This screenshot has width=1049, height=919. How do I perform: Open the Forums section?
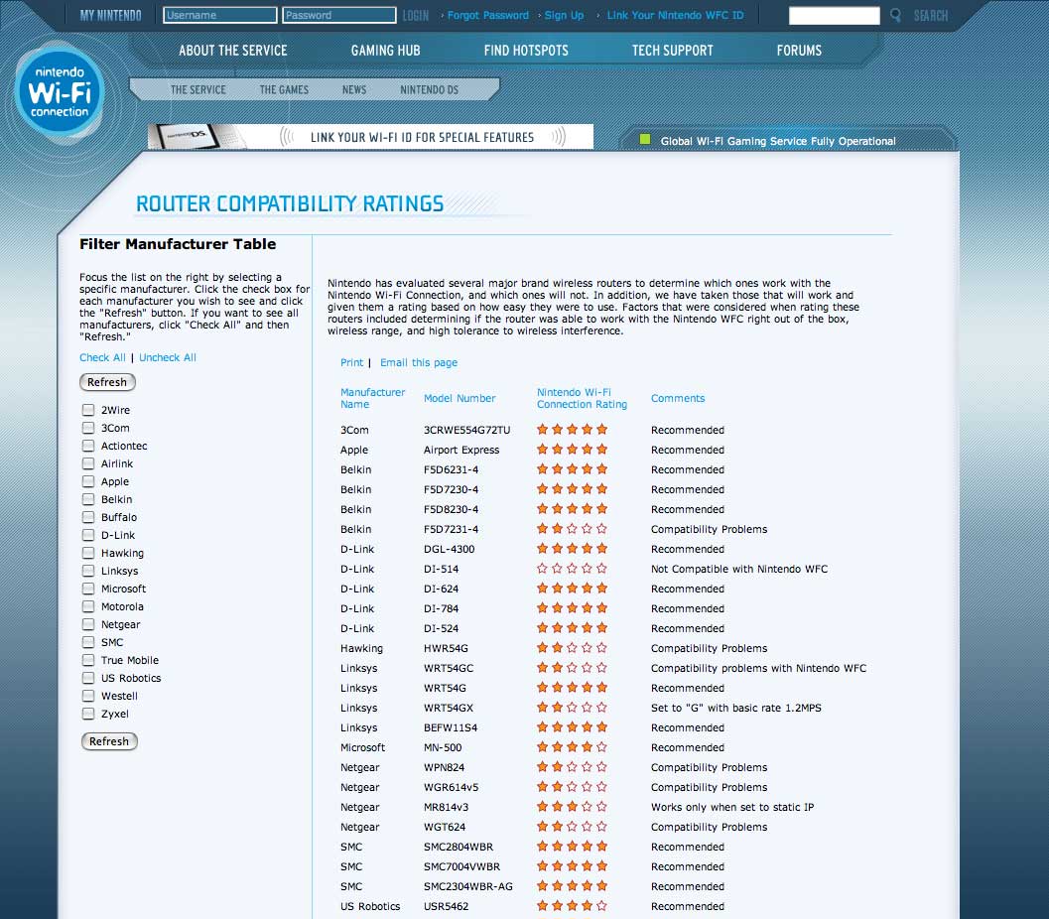(x=799, y=51)
